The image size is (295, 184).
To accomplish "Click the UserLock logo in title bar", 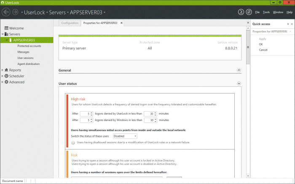I will click(x=3, y=3).
